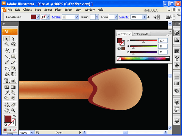Select the Lasso tool
182x136 pixels.
13,44
